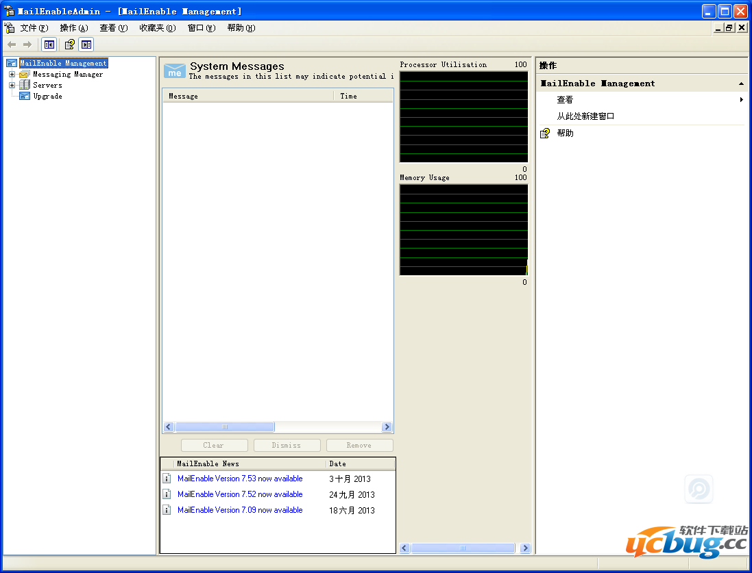The height and width of the screenshot is (573, 752).
Task: Expand the Servers tree node
Action: (x=12, y=85)
